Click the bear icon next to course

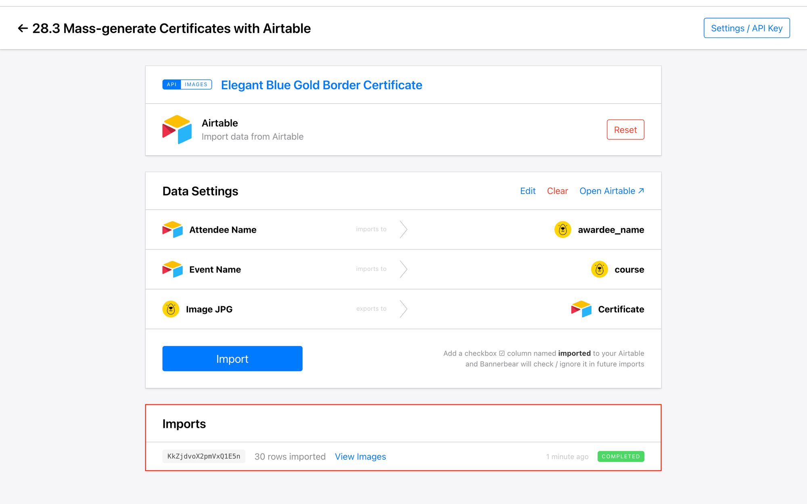[600, 269]
